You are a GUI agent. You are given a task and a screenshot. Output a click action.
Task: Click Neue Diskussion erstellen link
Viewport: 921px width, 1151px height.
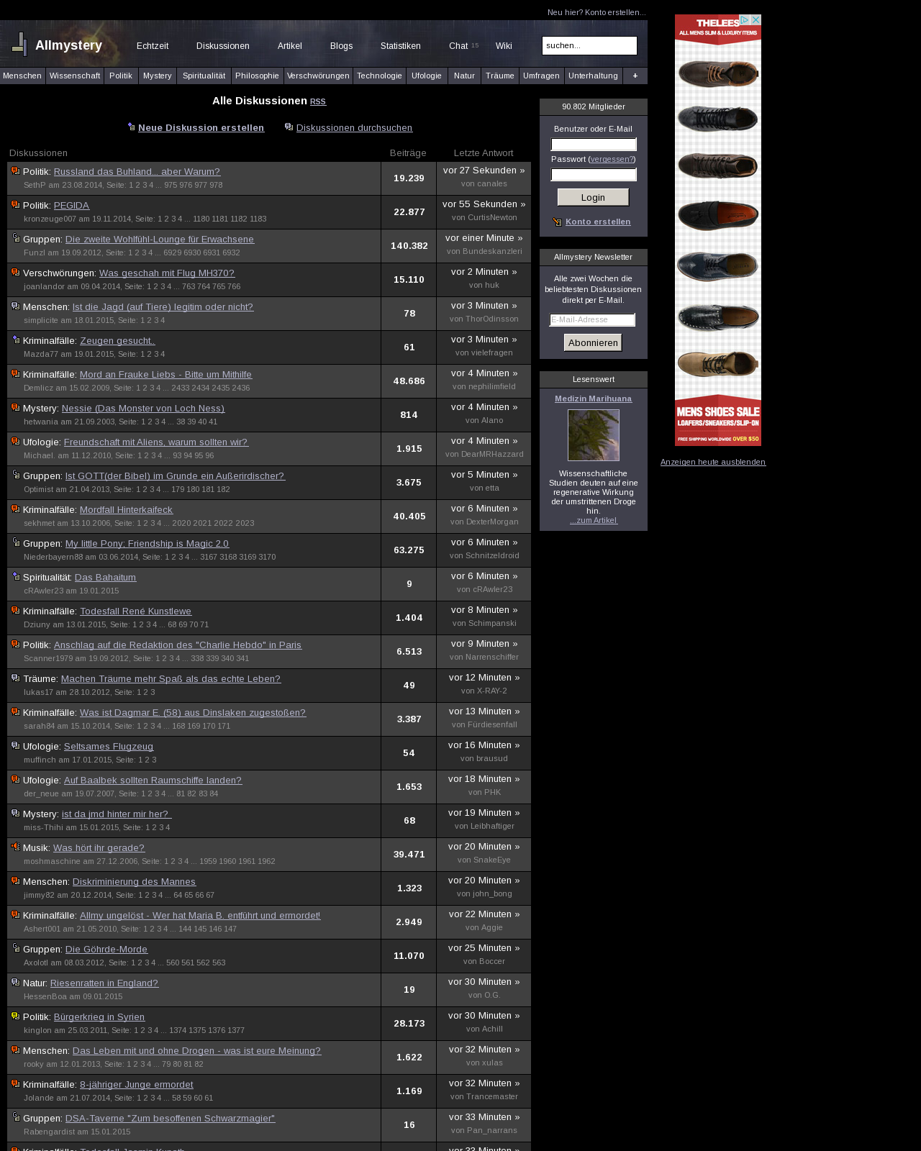[x=201, y=127]
